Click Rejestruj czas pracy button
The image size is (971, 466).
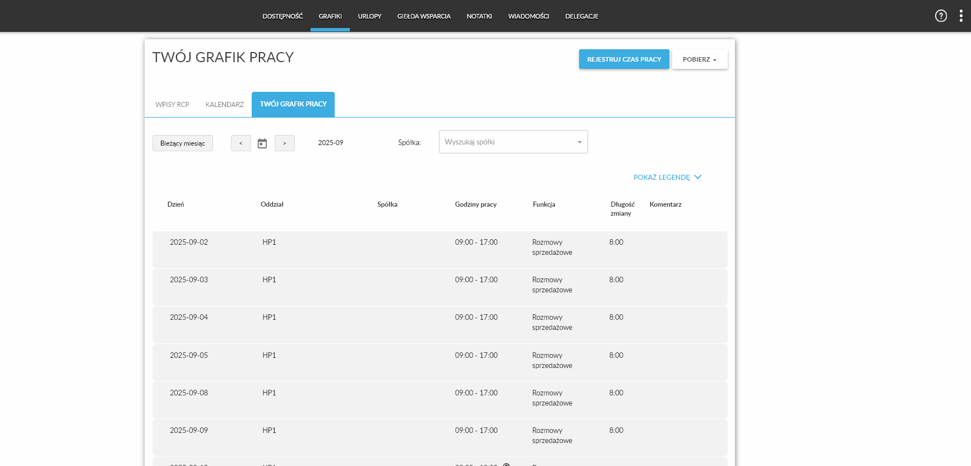coord(624,59)
